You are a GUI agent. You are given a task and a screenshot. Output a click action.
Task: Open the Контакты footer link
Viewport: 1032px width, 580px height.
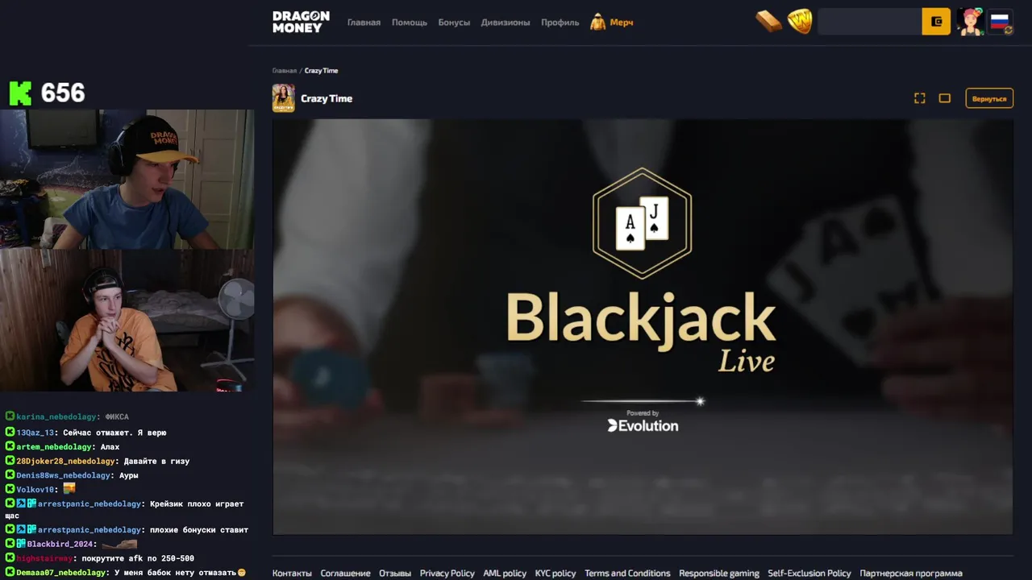[292, 574]
